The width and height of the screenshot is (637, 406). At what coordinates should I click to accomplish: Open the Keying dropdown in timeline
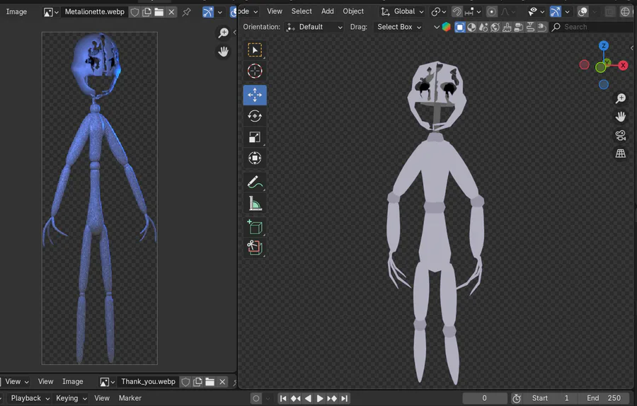[71, 398]
